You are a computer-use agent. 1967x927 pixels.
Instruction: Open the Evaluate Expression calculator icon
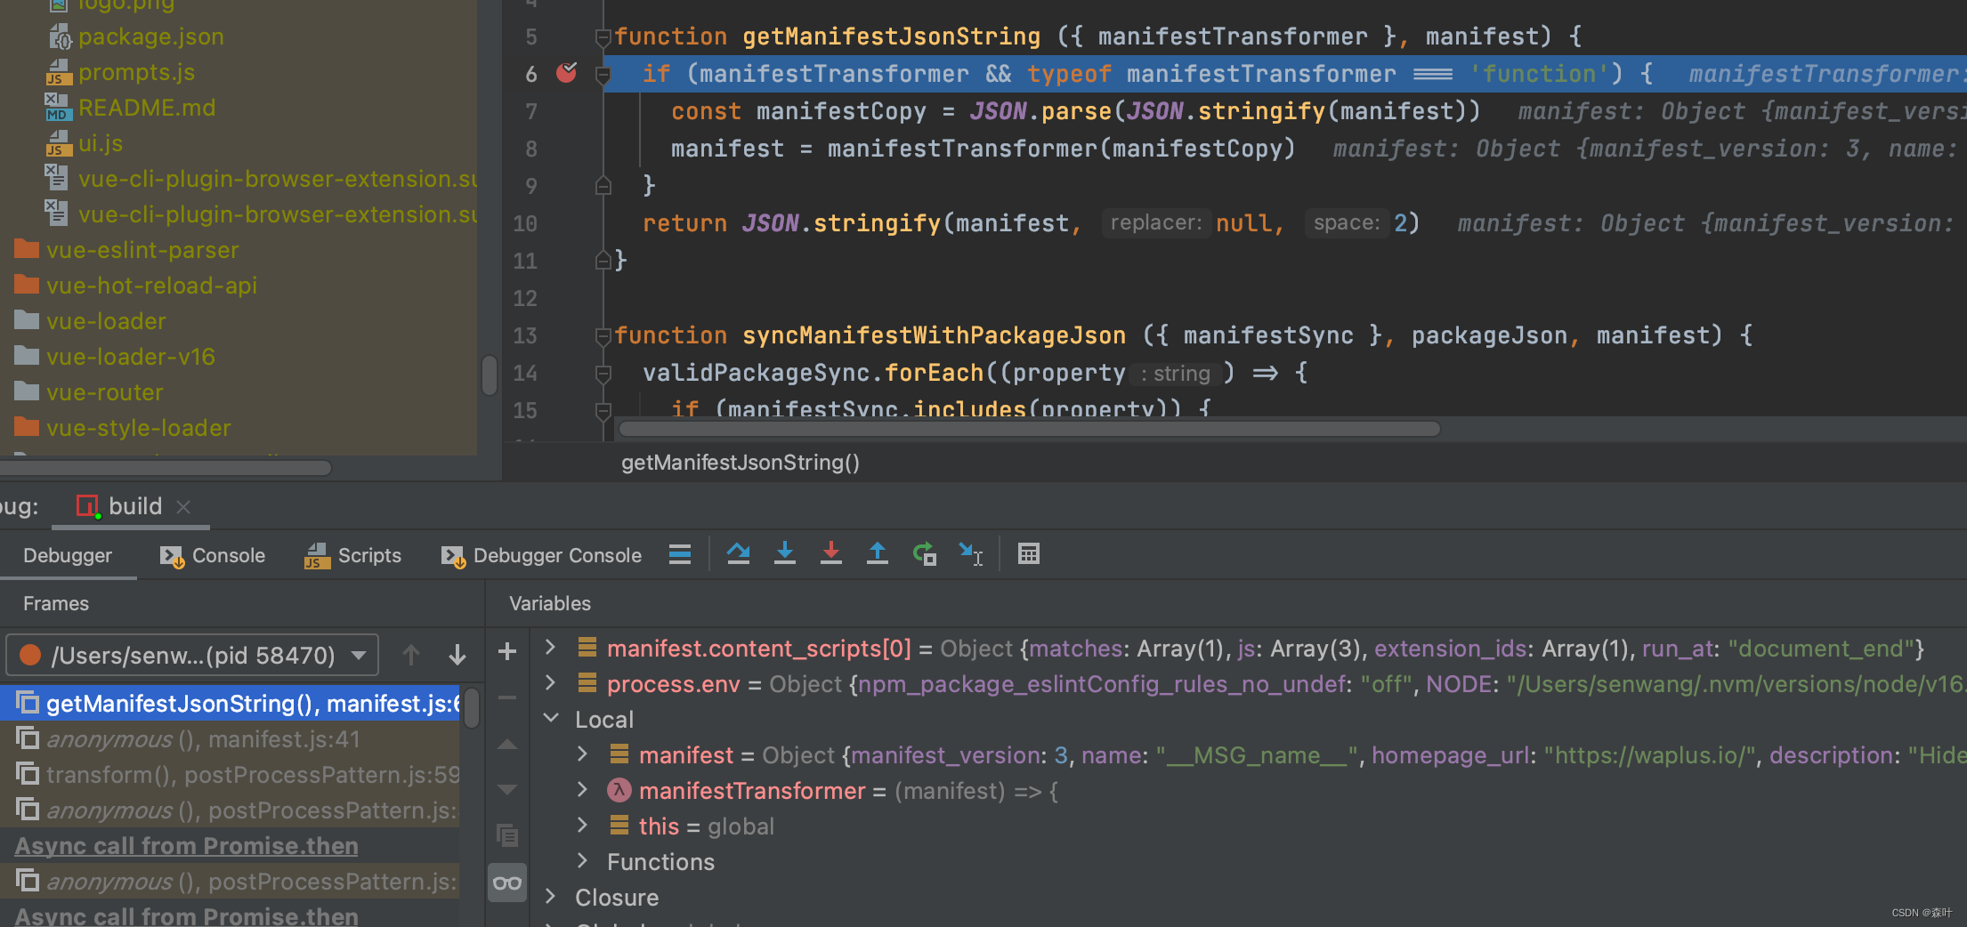point(1028,554)
